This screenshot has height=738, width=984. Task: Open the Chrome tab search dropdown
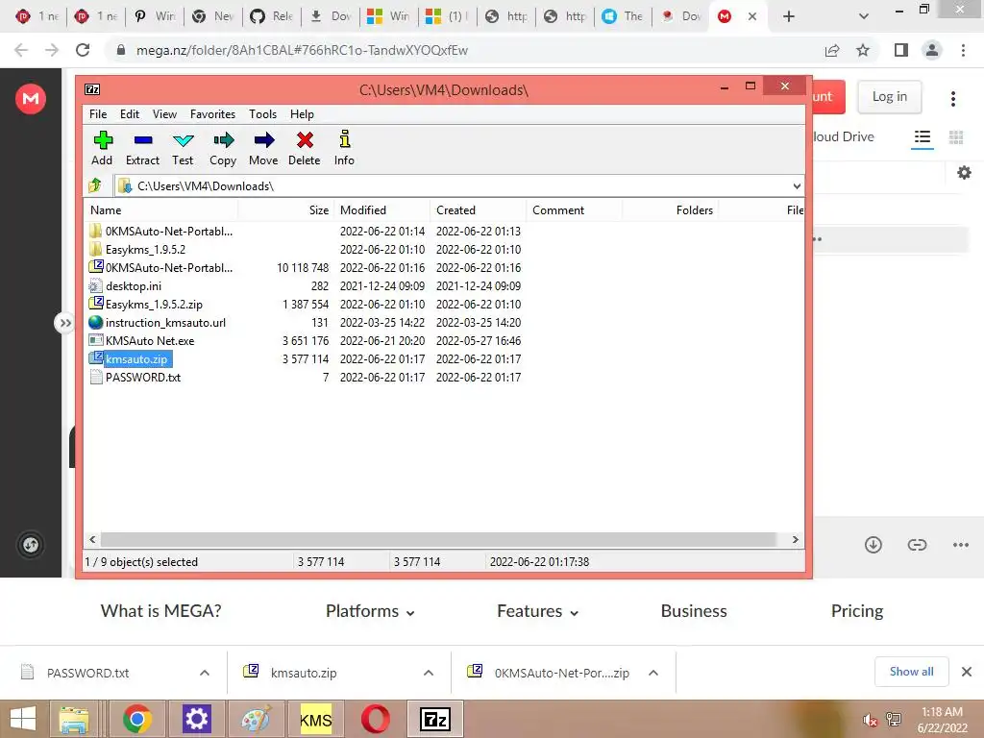coord(864,16)
